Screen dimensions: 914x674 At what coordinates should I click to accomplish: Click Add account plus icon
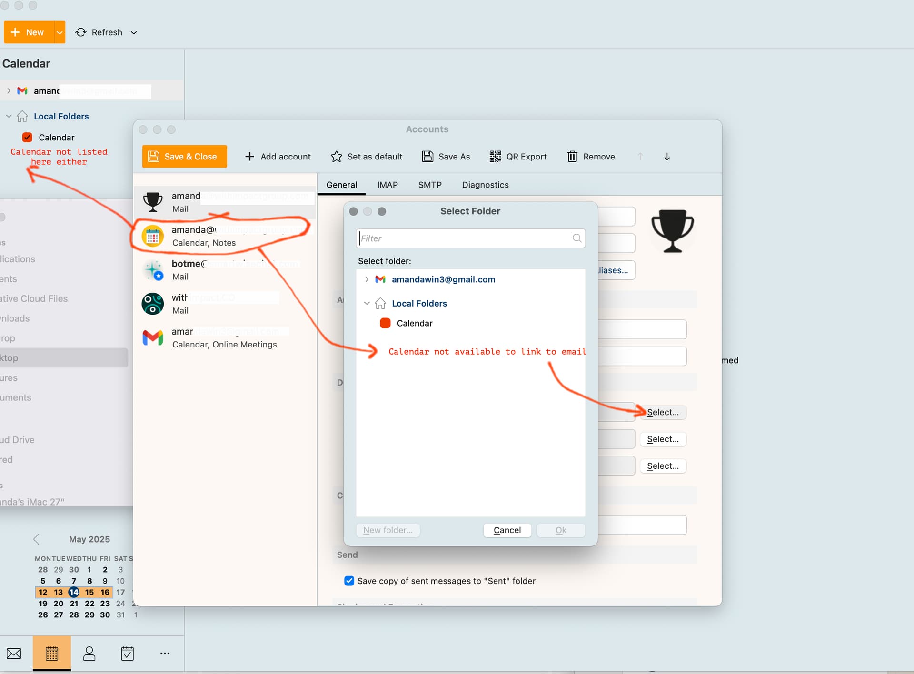(249, 157)
